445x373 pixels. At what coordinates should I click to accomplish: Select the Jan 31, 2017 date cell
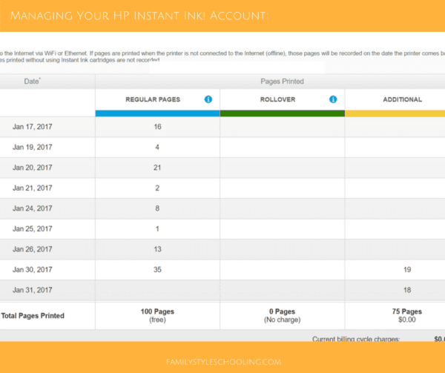click(33, 290)
